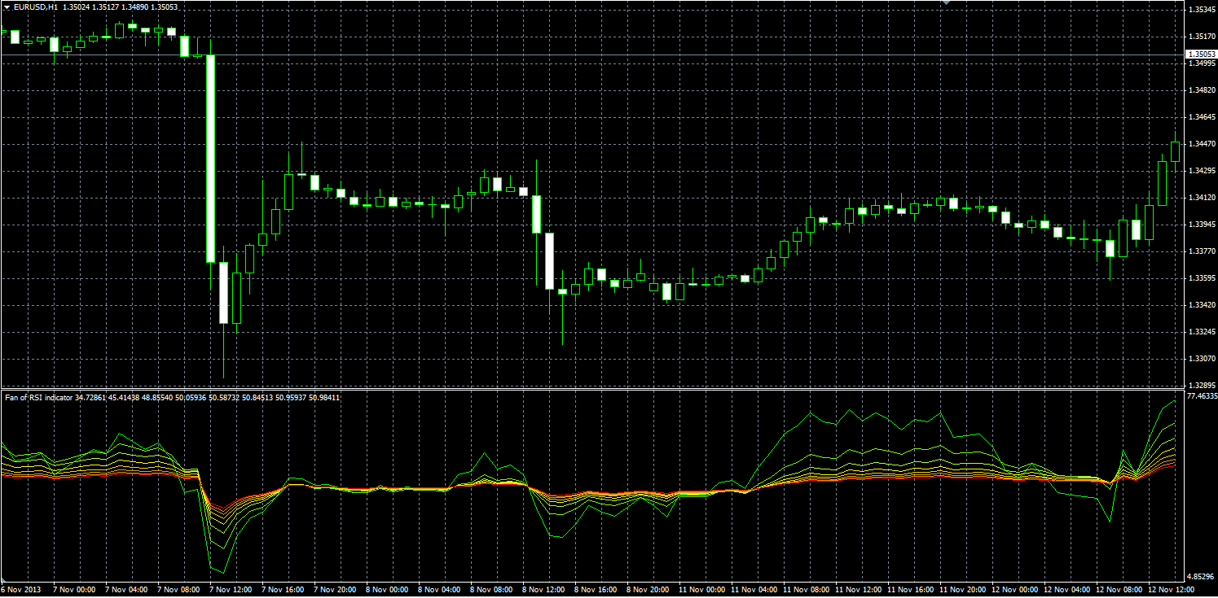Click the 7 Nov 12:00 time label

[x=232, y=590]
